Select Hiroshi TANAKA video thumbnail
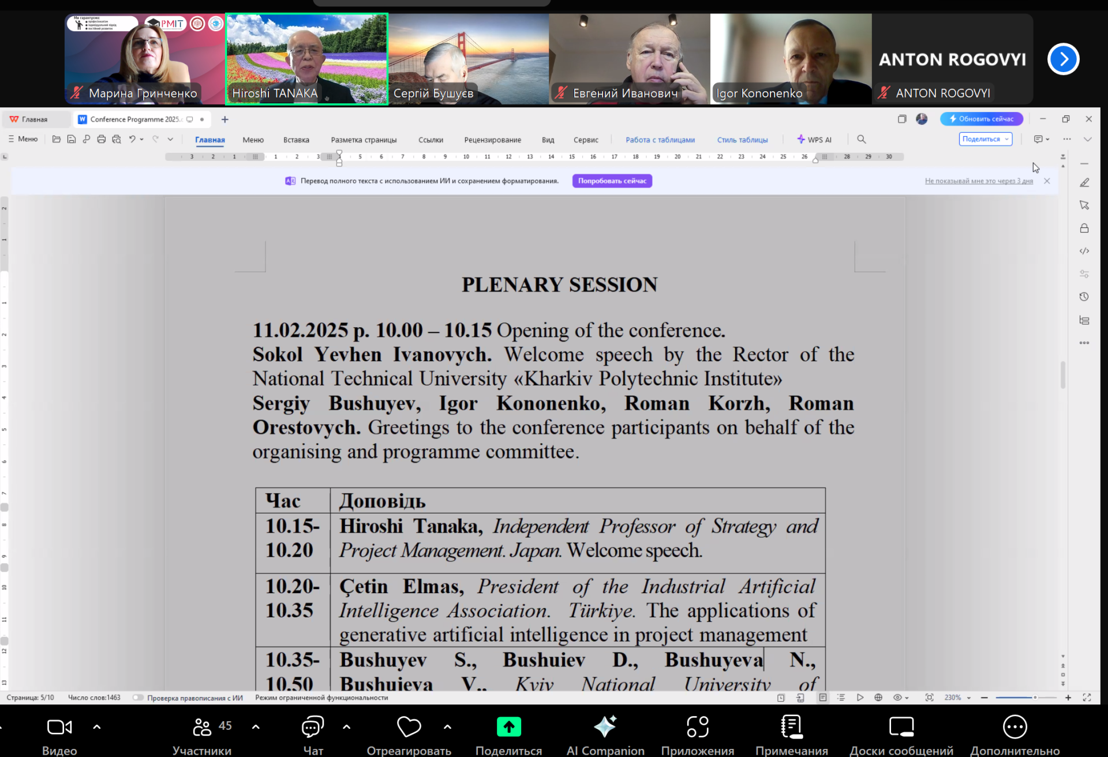This screenshot has height=757, width=1108. click(306, 59)
